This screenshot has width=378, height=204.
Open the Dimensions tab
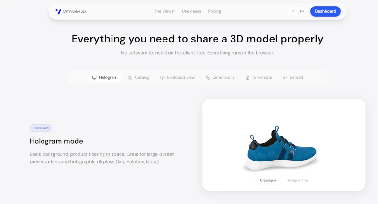pyautogui.click(x=220, y=77)
